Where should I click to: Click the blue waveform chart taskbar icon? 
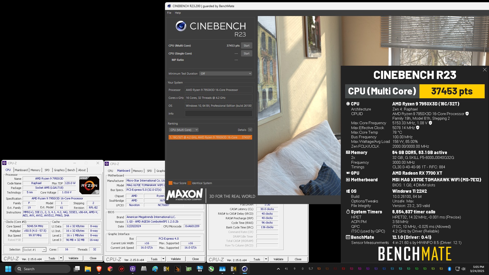pos(222,269)
